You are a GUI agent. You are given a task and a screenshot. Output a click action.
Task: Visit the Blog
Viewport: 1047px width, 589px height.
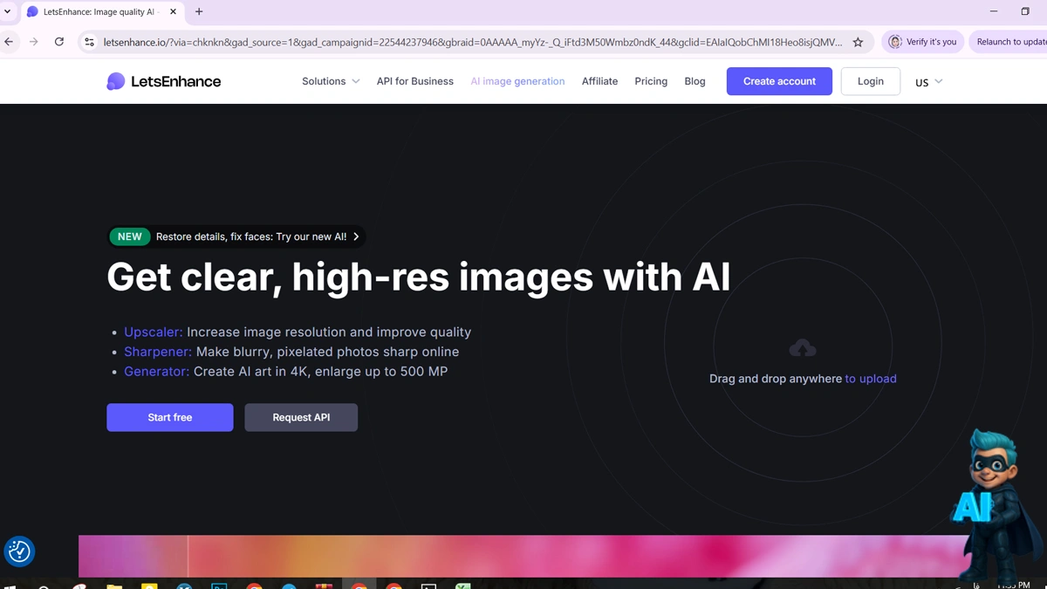695,81
